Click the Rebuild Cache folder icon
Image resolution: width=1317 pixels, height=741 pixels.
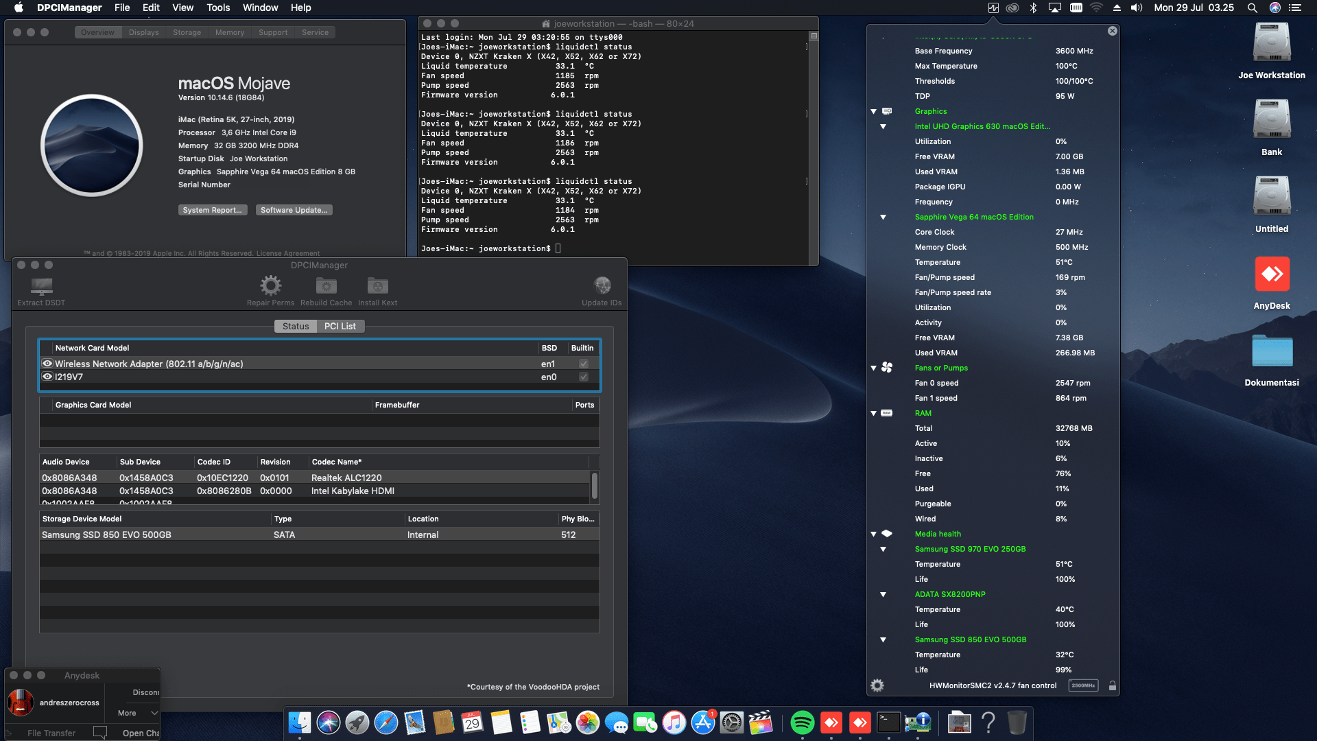326,285
